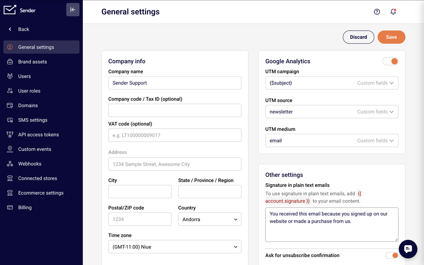Open the Time zone dropdown
Screen dimensions: 424x265
pyautogui.click(x=175, y=247)
